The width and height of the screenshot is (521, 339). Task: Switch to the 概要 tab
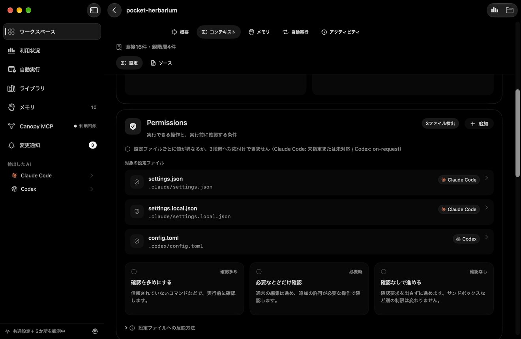point(180,32)
